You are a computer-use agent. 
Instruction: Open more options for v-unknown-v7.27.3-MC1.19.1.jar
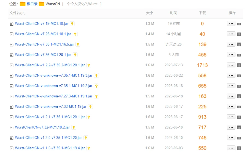click(x=231, y=96)
